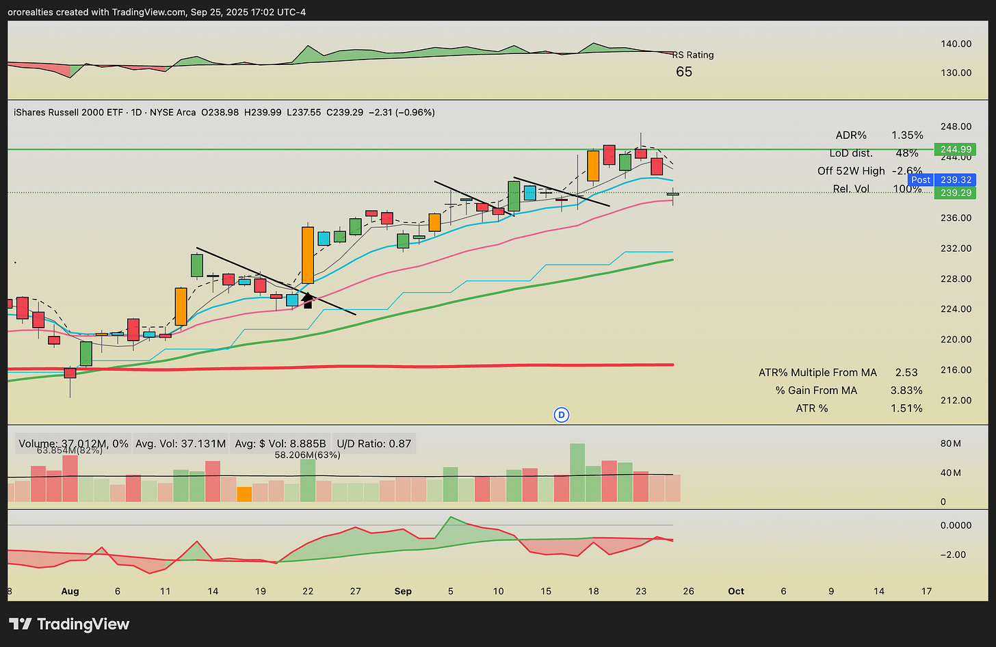996x647 pixels.
Task: Click the 140.00 label on RS pane axis
Action: (956, 44)
